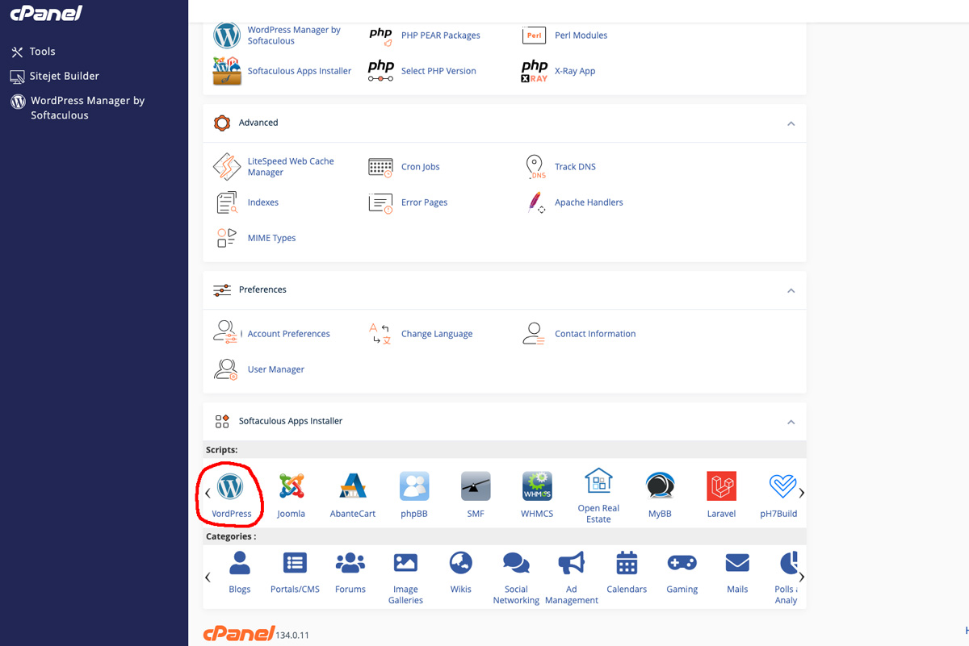Image resolution: width=969 pixels, height=646 pixels.
Task: Open PHP PEAR Packages icon
Action: (380, 35)
